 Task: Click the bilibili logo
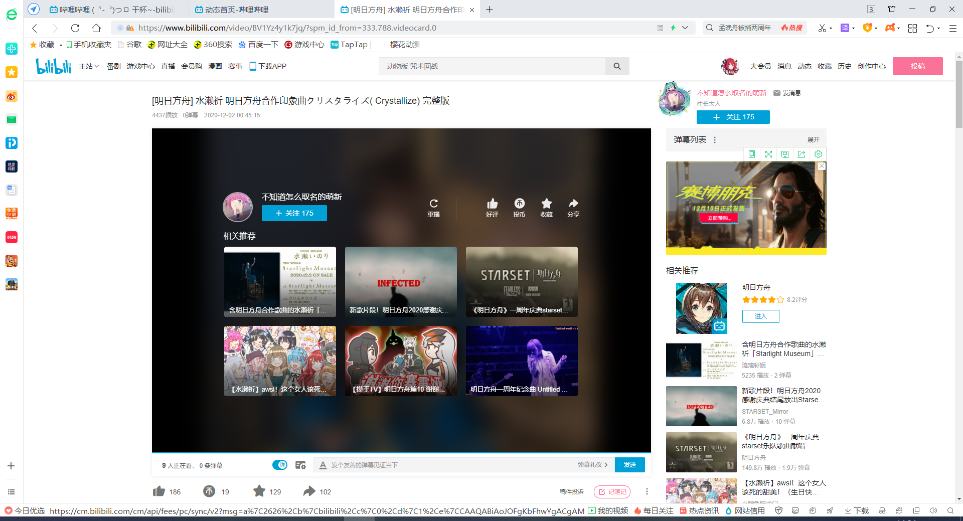tap(53, 66)
